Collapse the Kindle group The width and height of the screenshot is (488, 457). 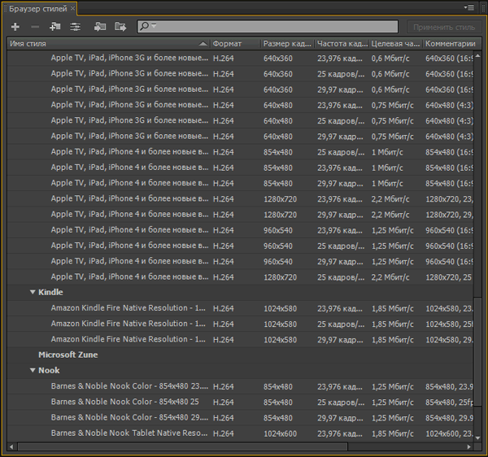(x=33, y=292)
